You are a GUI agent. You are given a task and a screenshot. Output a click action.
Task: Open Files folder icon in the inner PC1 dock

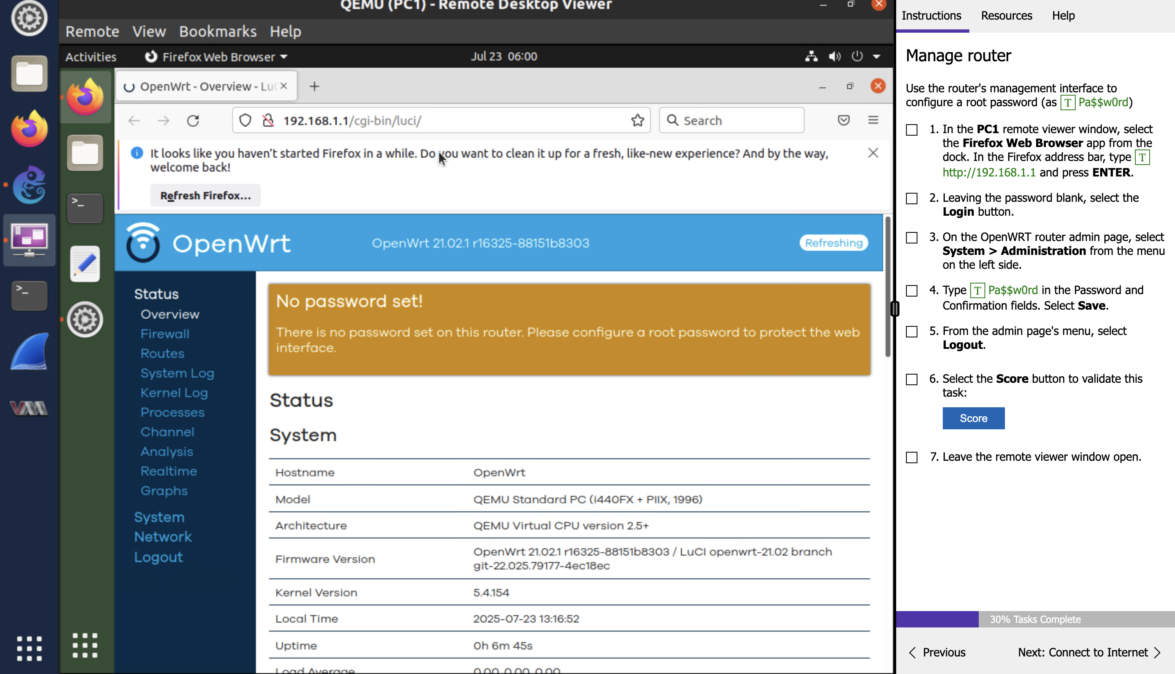click(85, 153)
